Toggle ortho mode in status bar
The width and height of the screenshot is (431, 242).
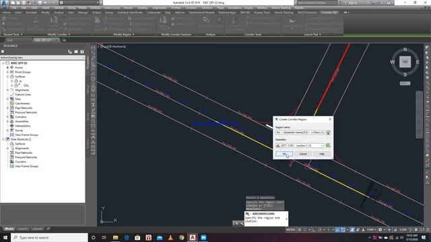coord(314,230)
